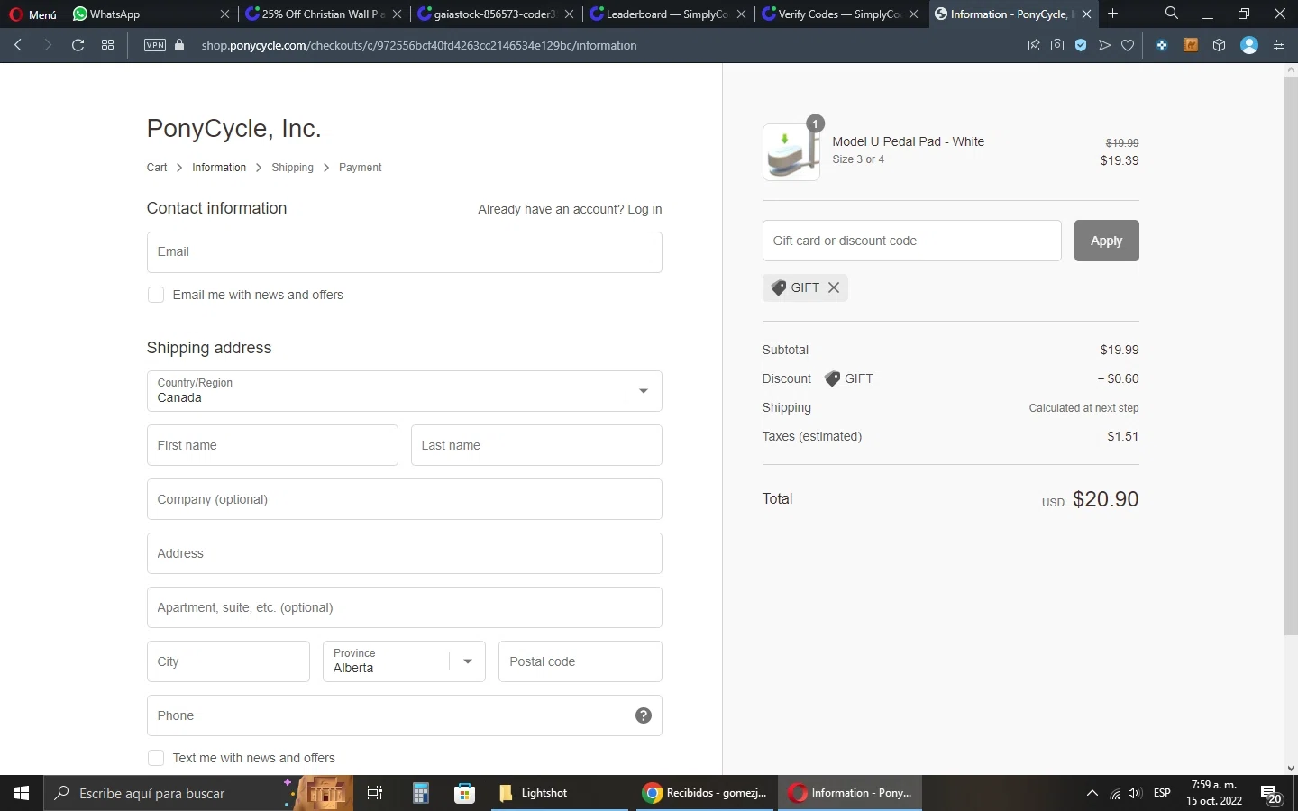The image size is (1298, 811).
Task: Switch to the Leaderboard — SimplyCodes tab
Action: [665, 14]
